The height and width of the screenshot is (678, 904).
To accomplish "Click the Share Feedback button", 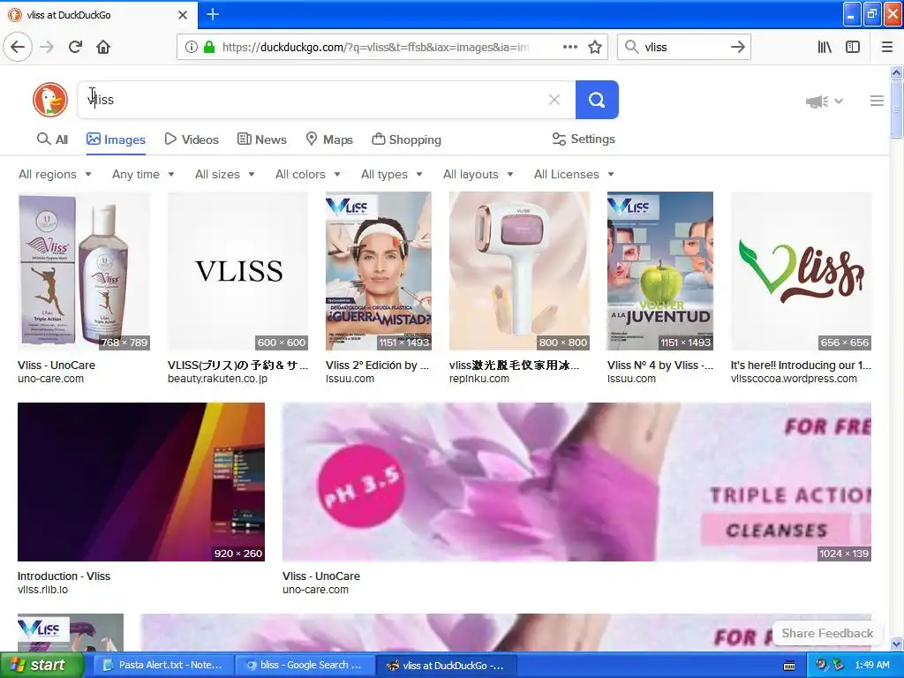I will click(x=827, y=633).
